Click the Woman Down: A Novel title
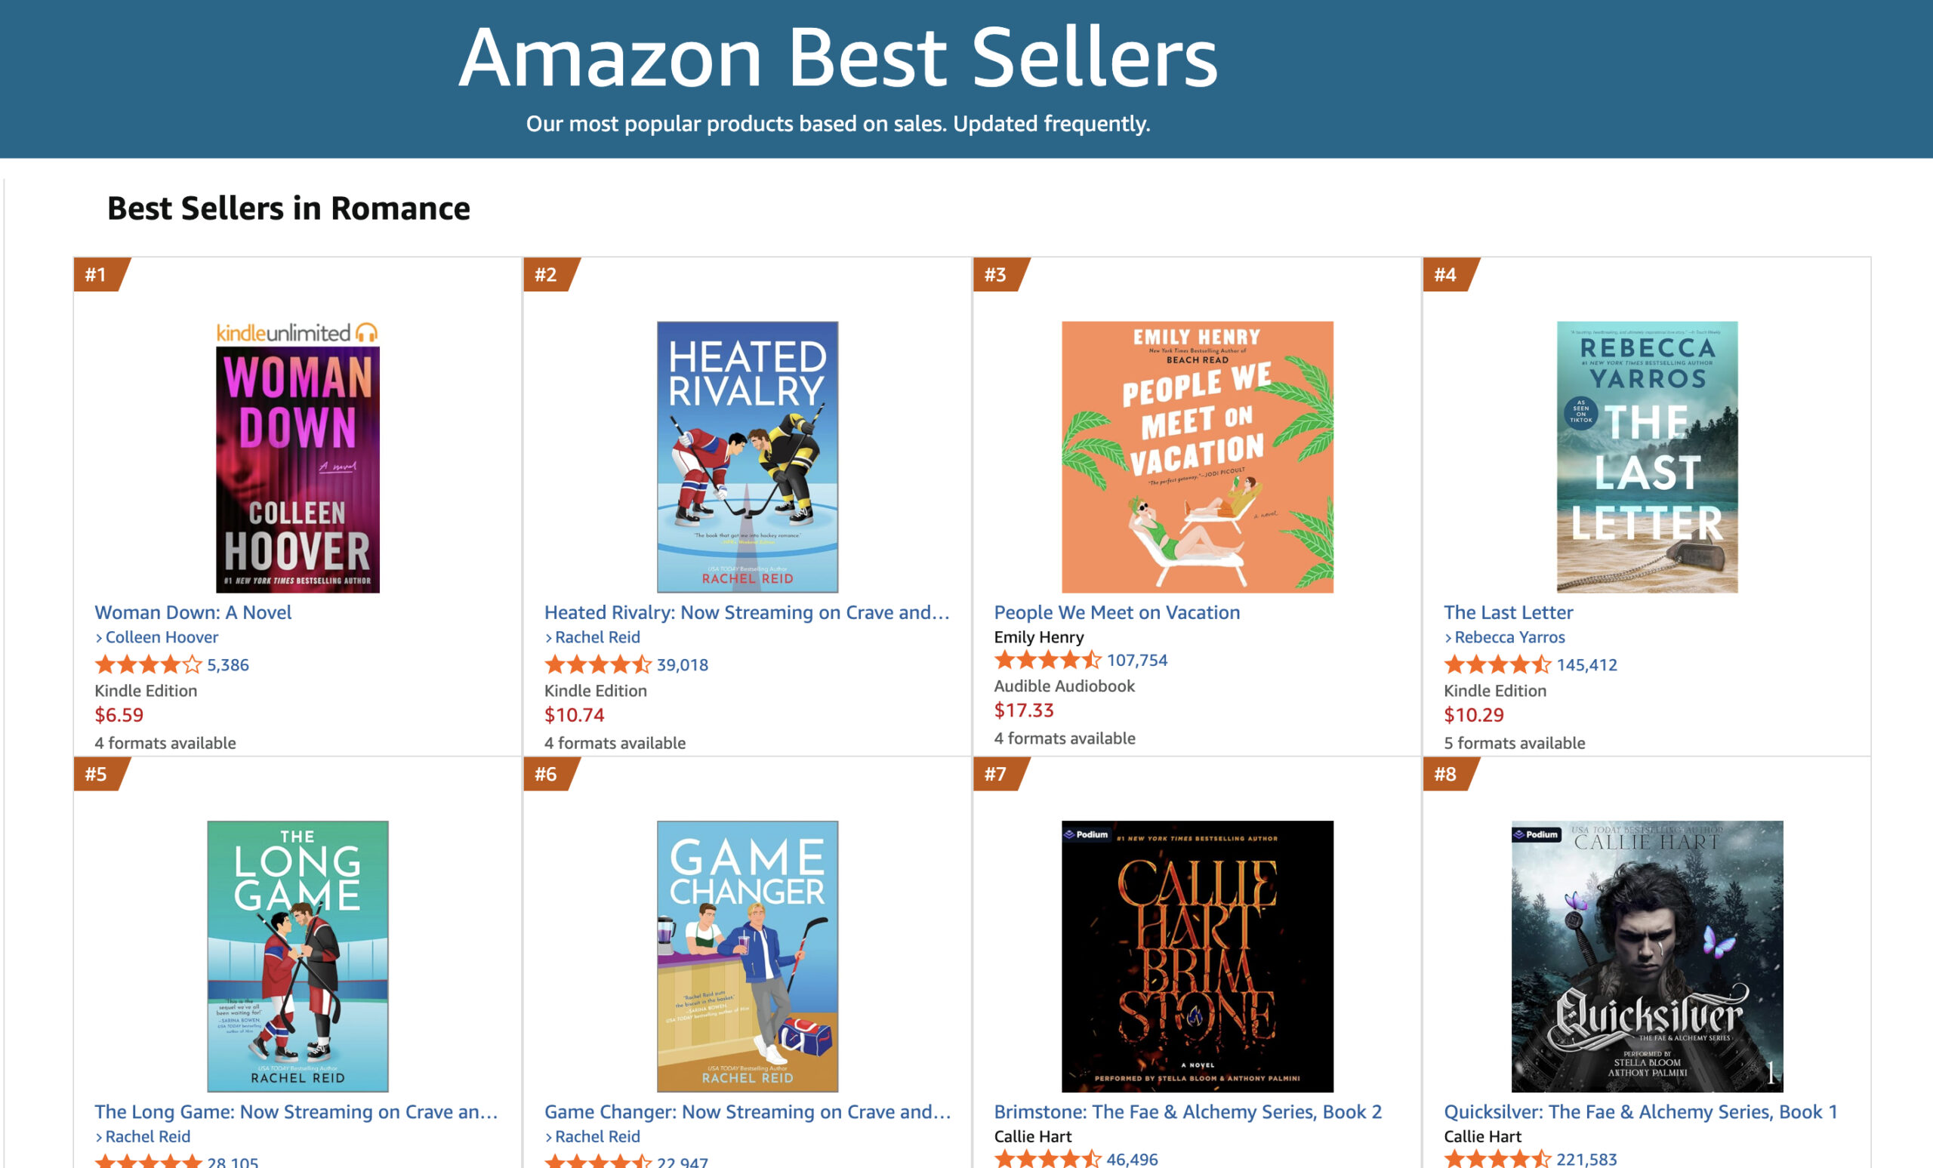The height and width of the screenshot is (1168, 1933). pyautogui.click(x=193, y=612)
